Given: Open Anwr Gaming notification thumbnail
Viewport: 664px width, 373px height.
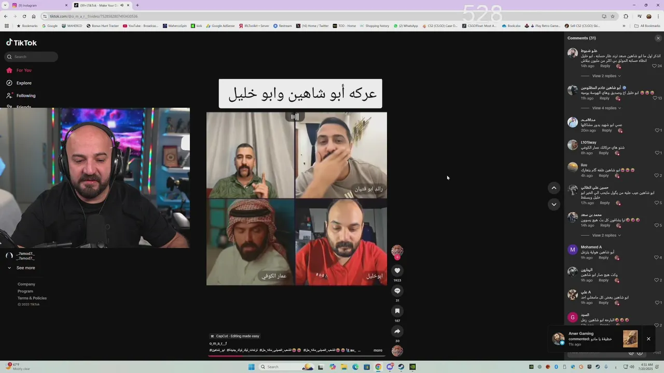Looking at the screenshot, I should 630,339.
